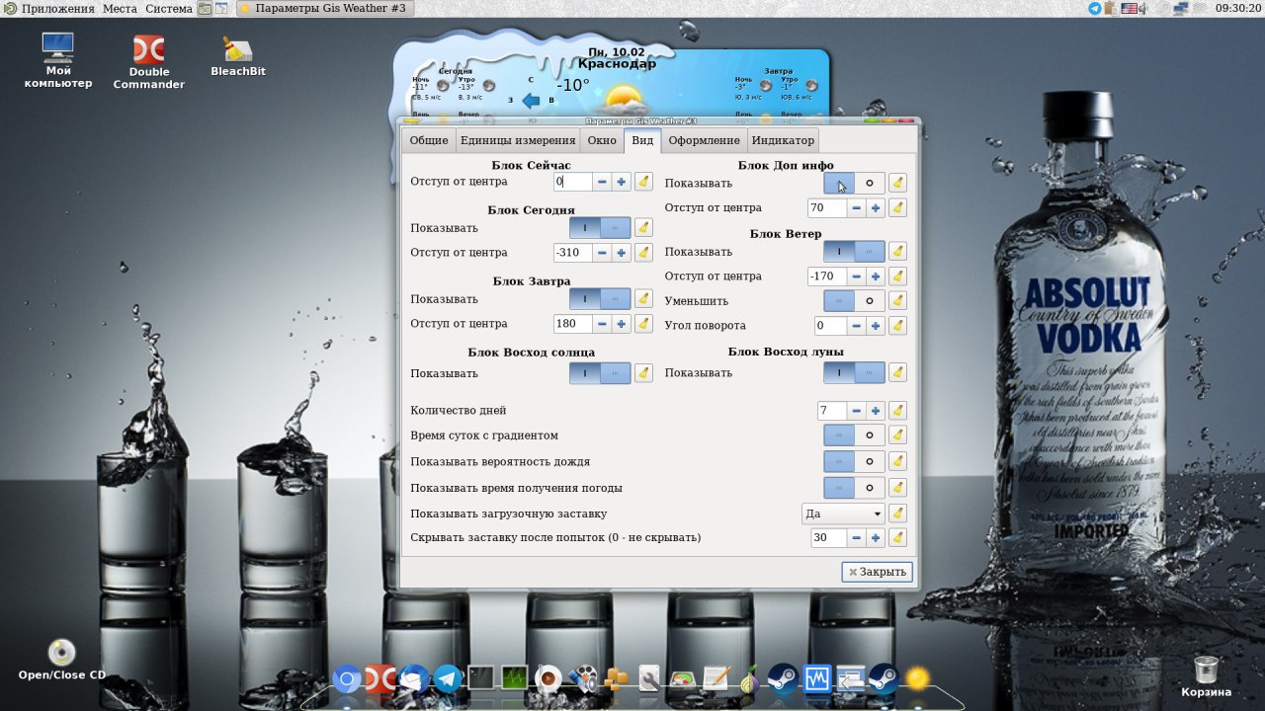Reset Блок Восход луны broom icon
This screenshot has height=711, width=1265.
(897, 373)
